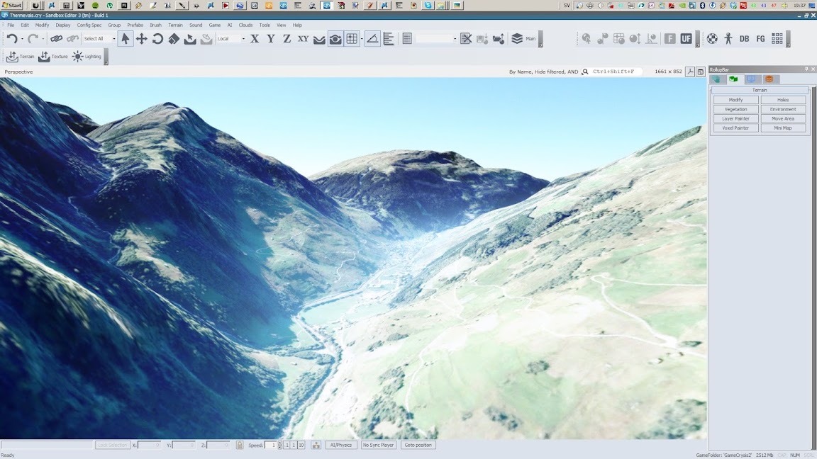
Task: Open the Material editor sphere icon
Action: 712,38
